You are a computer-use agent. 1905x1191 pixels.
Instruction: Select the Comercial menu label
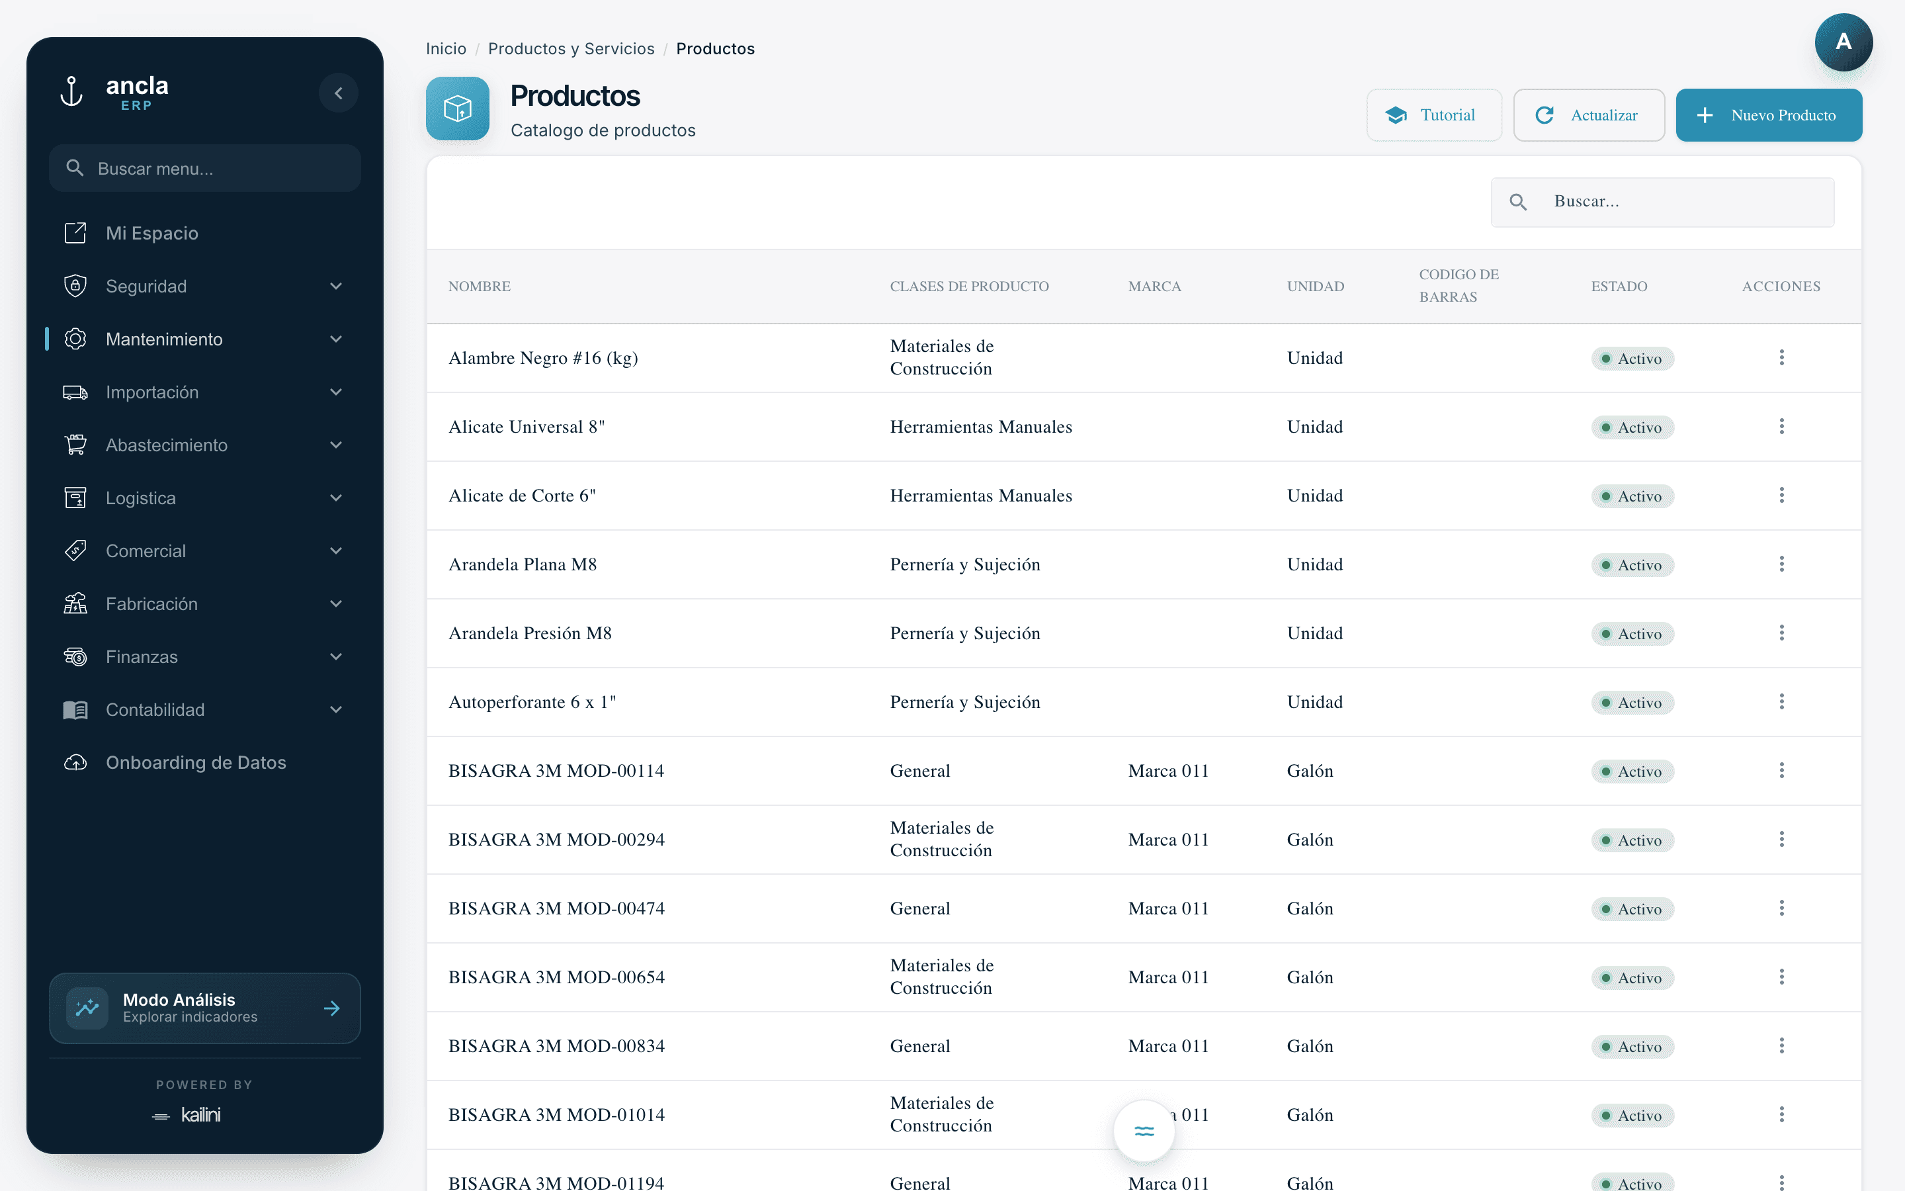pos(146,550)
